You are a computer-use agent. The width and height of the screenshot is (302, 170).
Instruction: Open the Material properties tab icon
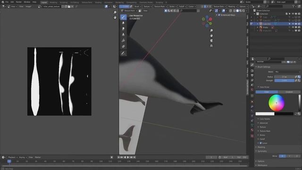252,130
